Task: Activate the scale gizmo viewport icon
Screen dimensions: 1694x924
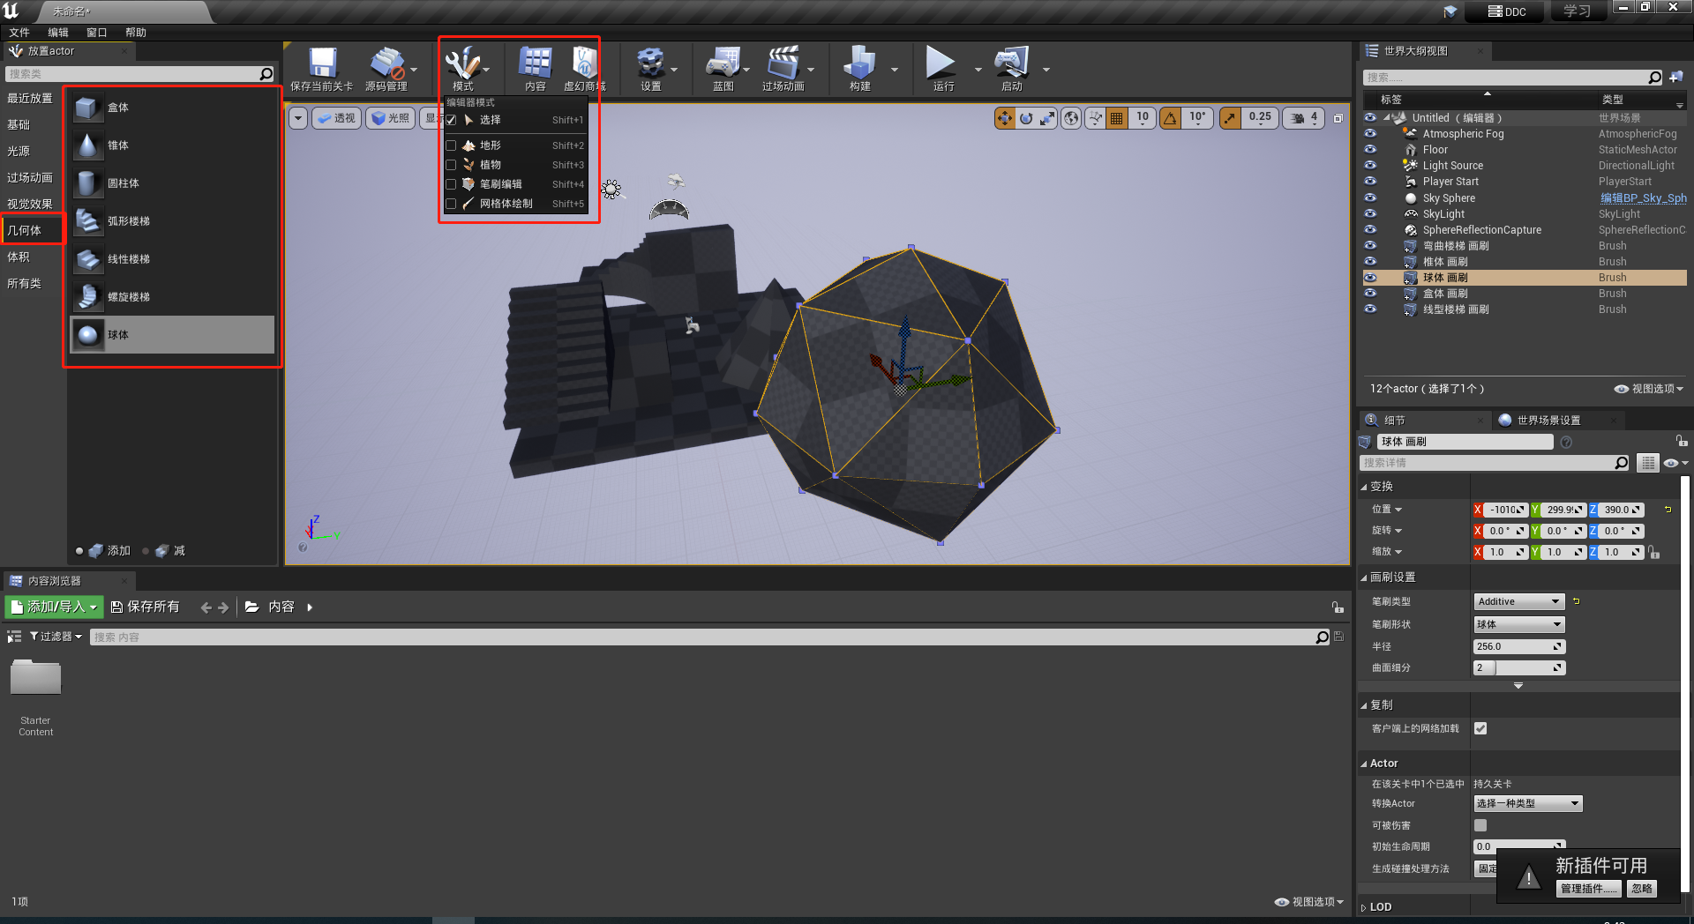Action: click(1047, 118)
